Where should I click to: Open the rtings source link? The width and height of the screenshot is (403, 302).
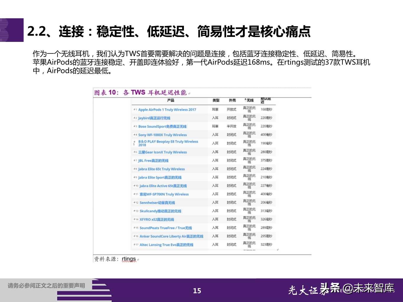click(x=128, y=258)
